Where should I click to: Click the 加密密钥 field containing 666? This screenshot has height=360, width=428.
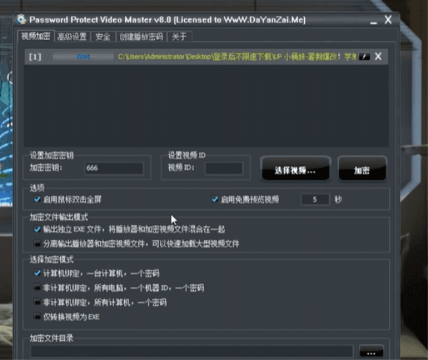113,168
